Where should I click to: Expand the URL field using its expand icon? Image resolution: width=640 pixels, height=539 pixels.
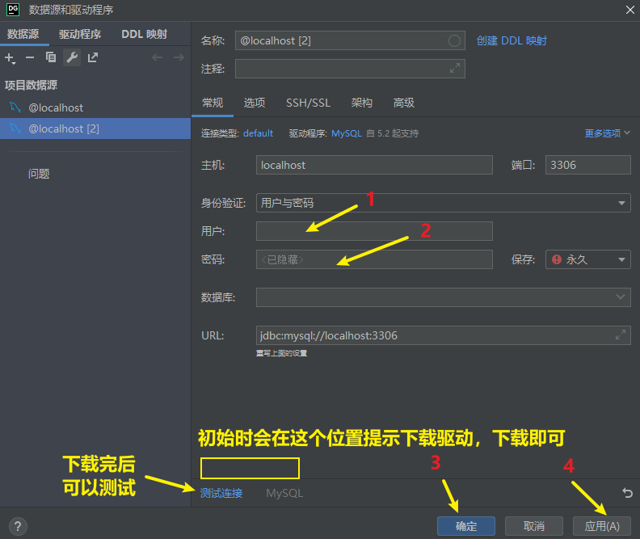pos(621,335)
